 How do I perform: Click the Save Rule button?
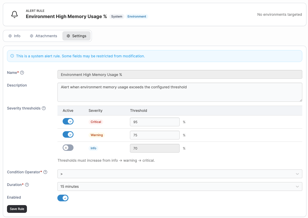tap(17, 209)
